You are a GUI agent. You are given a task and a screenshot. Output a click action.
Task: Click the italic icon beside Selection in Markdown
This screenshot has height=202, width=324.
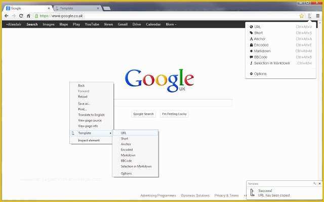point(251,63)
